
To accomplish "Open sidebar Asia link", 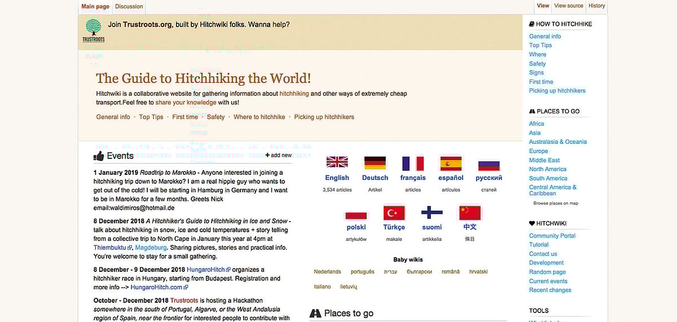I will 535,133.
